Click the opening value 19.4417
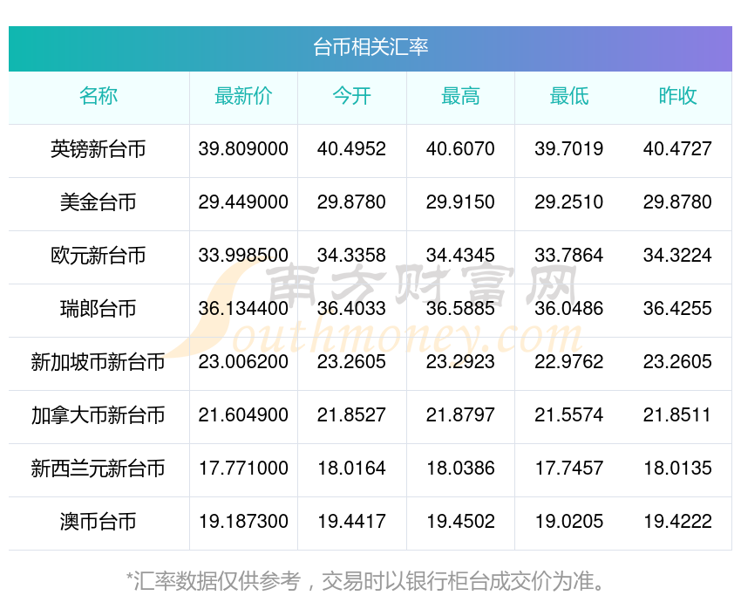741x609 pixels. click(x=351, y=522)
